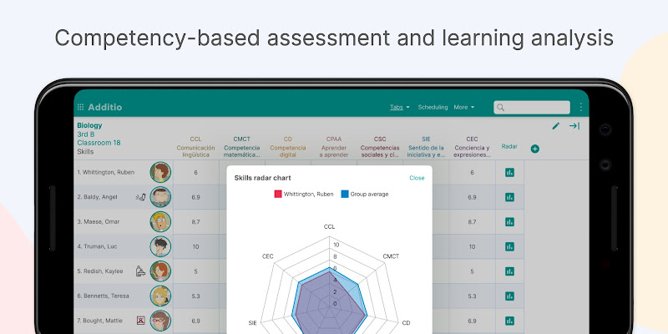The image size is (668, 334).
Task: Select the CCL Comunicación lingüística column header
Action: pos(195,147)
